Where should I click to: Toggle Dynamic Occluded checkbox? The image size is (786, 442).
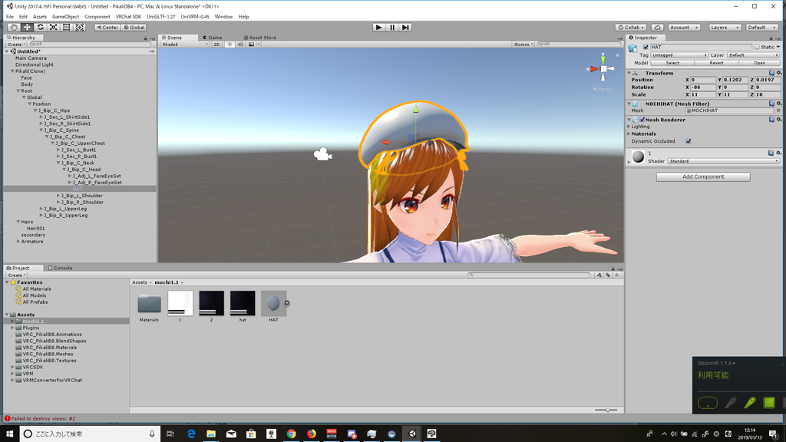(x=689, y=141)
